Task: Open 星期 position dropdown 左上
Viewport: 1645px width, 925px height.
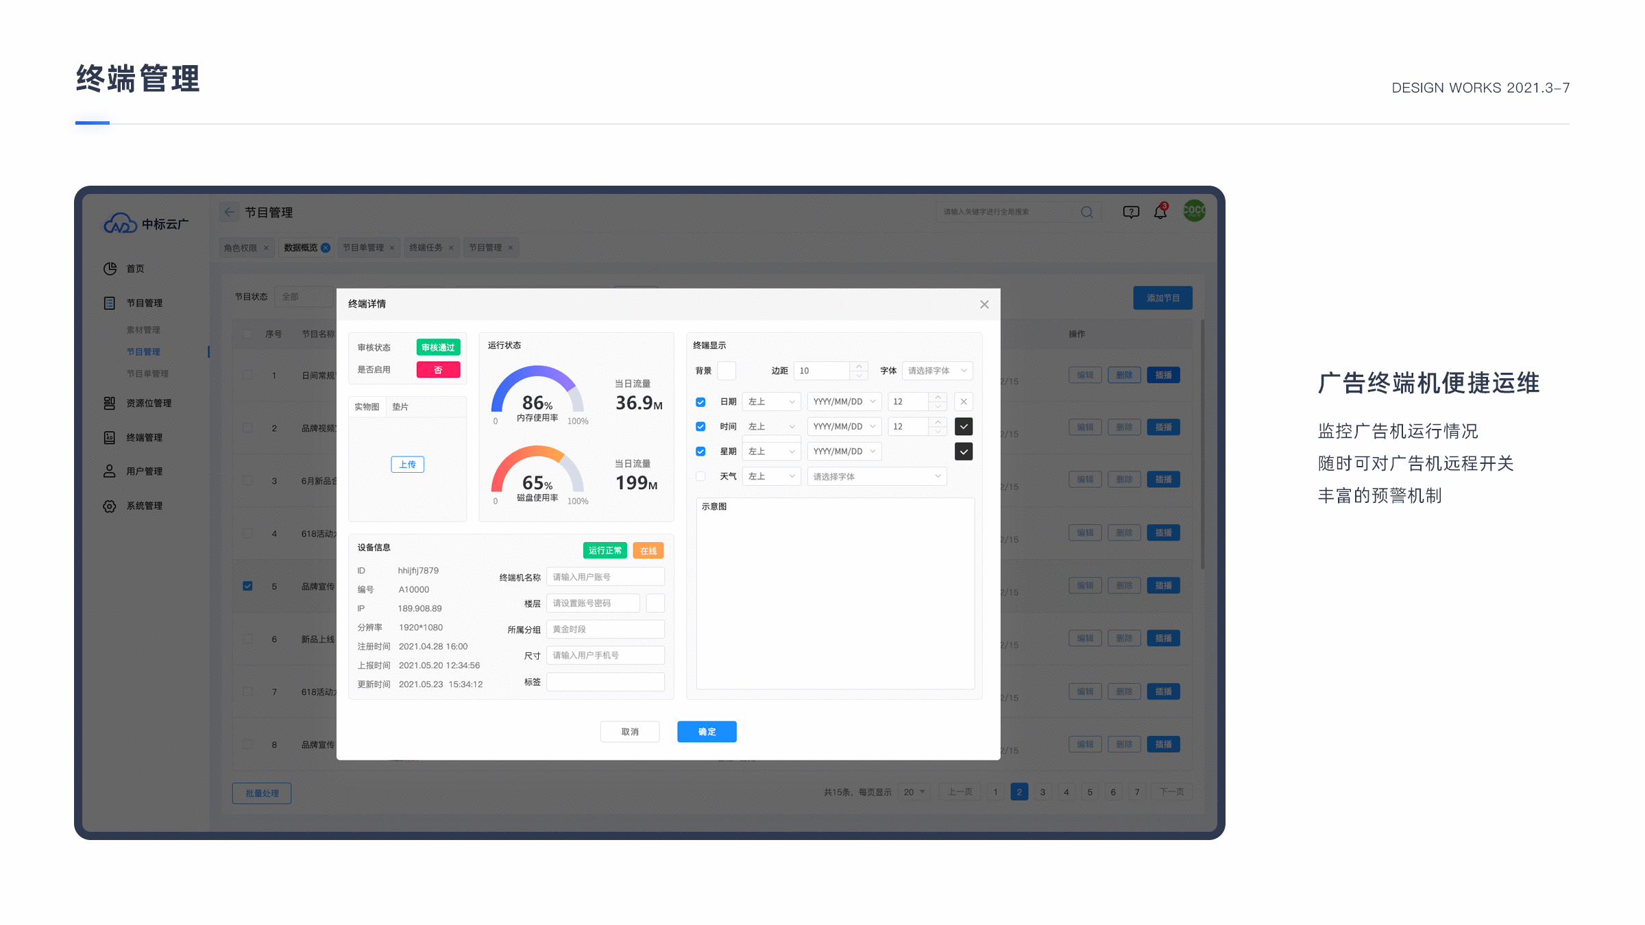Action: [x=772, y=452]
